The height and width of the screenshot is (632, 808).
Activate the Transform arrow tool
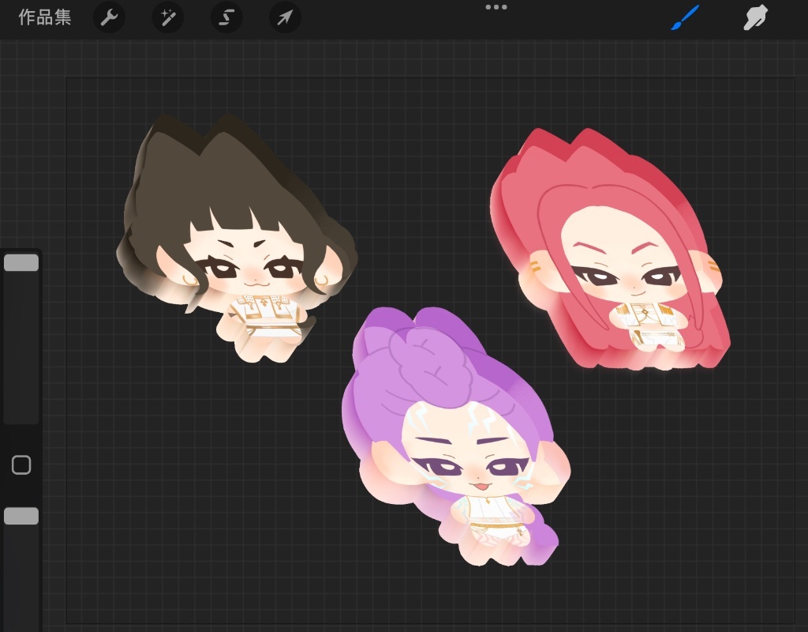coord(285,17)
